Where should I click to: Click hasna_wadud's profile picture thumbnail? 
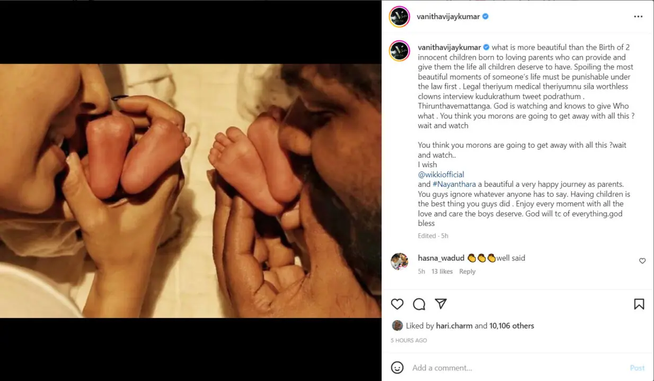pos(400,261)
